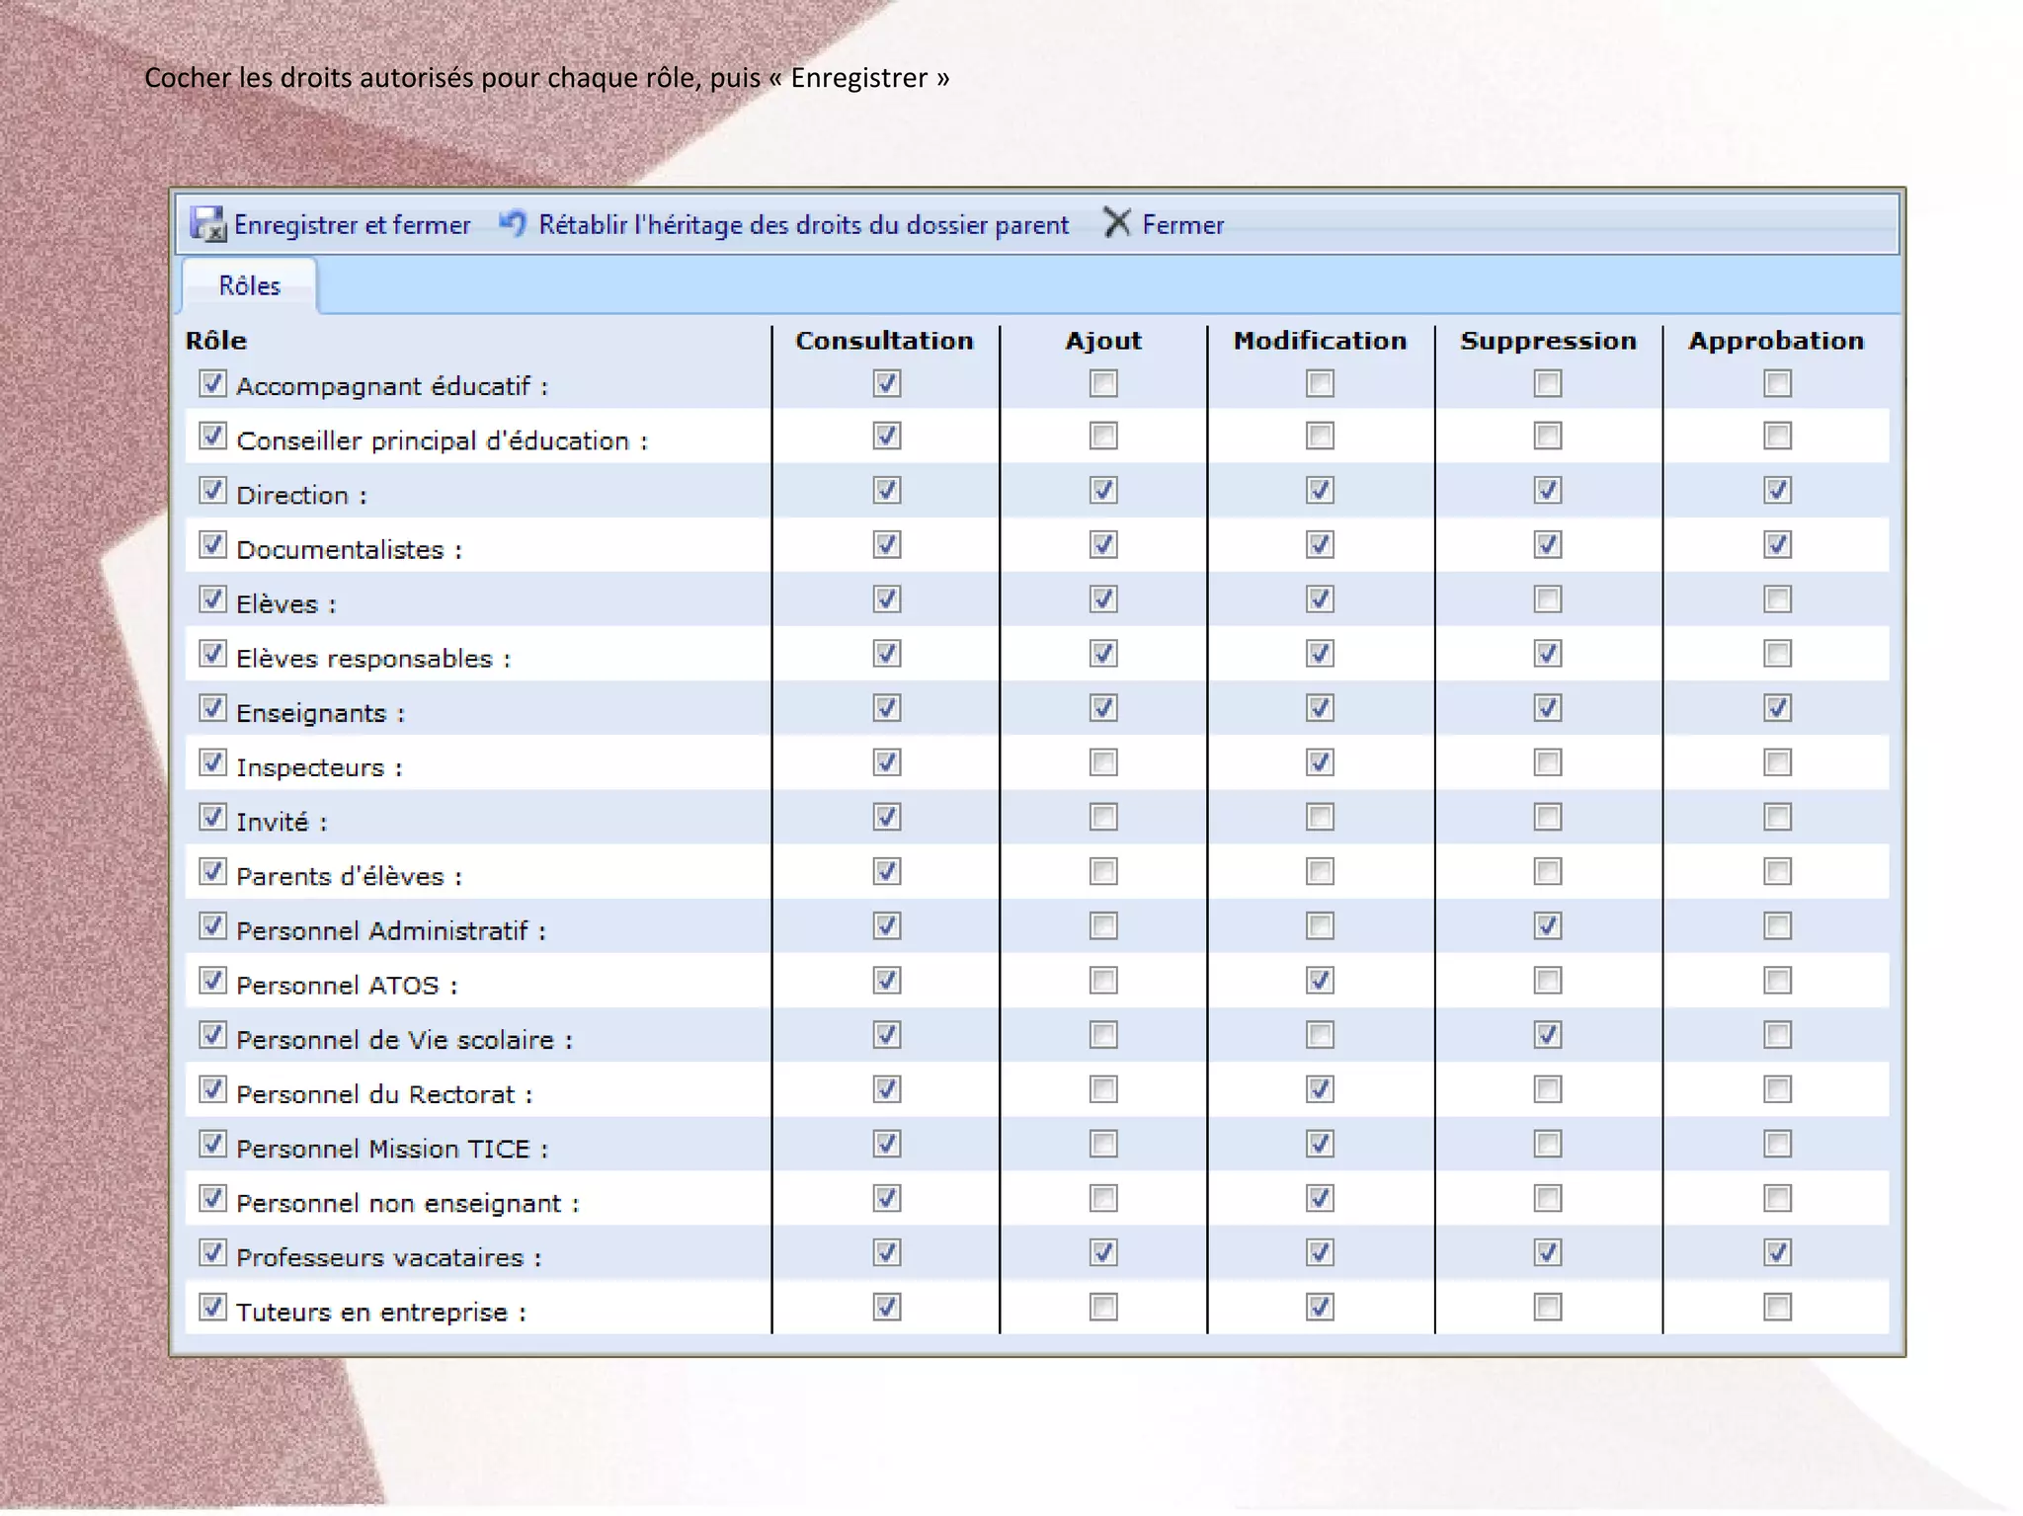Enable Ajout for Tuteurs en entreprise
Viewport: 2023px width, 1516px height.
click(1103, 1308)
